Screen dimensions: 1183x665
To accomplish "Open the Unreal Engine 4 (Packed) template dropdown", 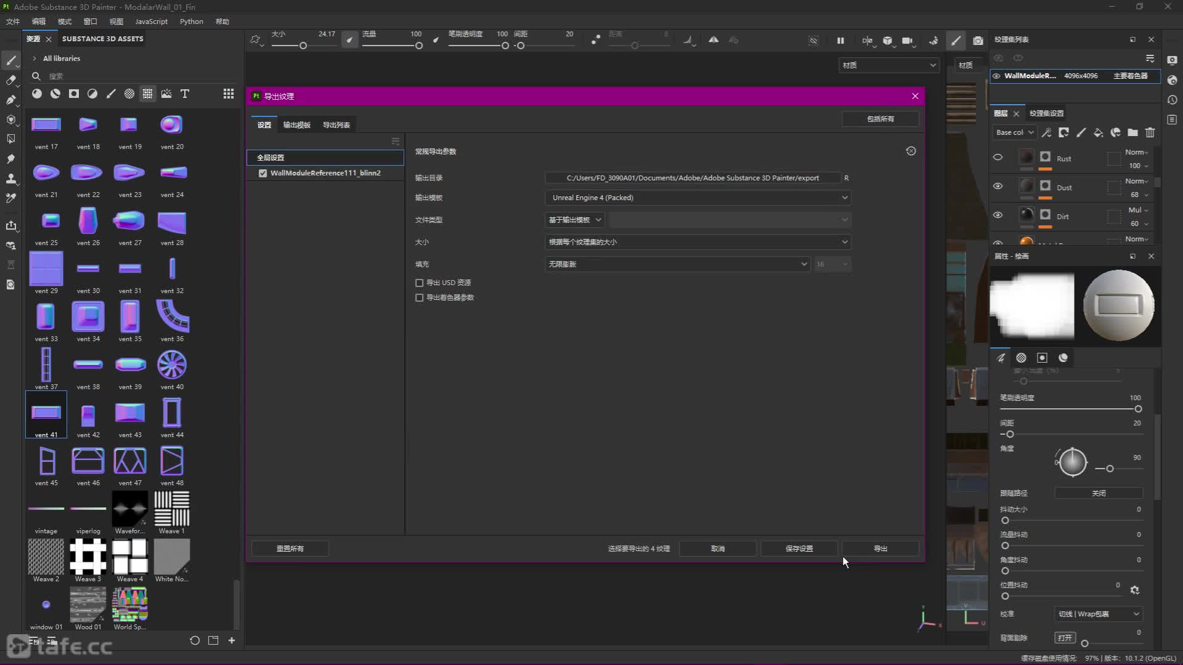I will point(697,198).
